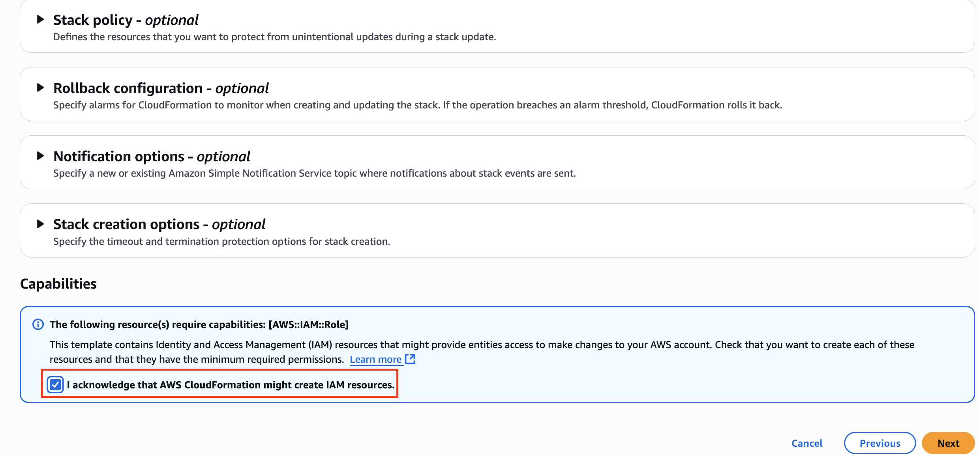Click the resource capabilities alert title text

(199, 324)
